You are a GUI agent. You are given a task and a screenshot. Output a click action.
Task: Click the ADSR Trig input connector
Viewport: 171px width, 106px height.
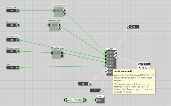[x=106, y=72]
